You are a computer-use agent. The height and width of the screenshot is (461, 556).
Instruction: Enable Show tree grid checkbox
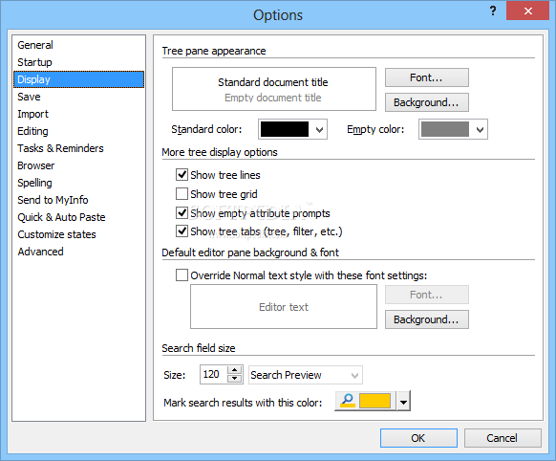(182, 194)
